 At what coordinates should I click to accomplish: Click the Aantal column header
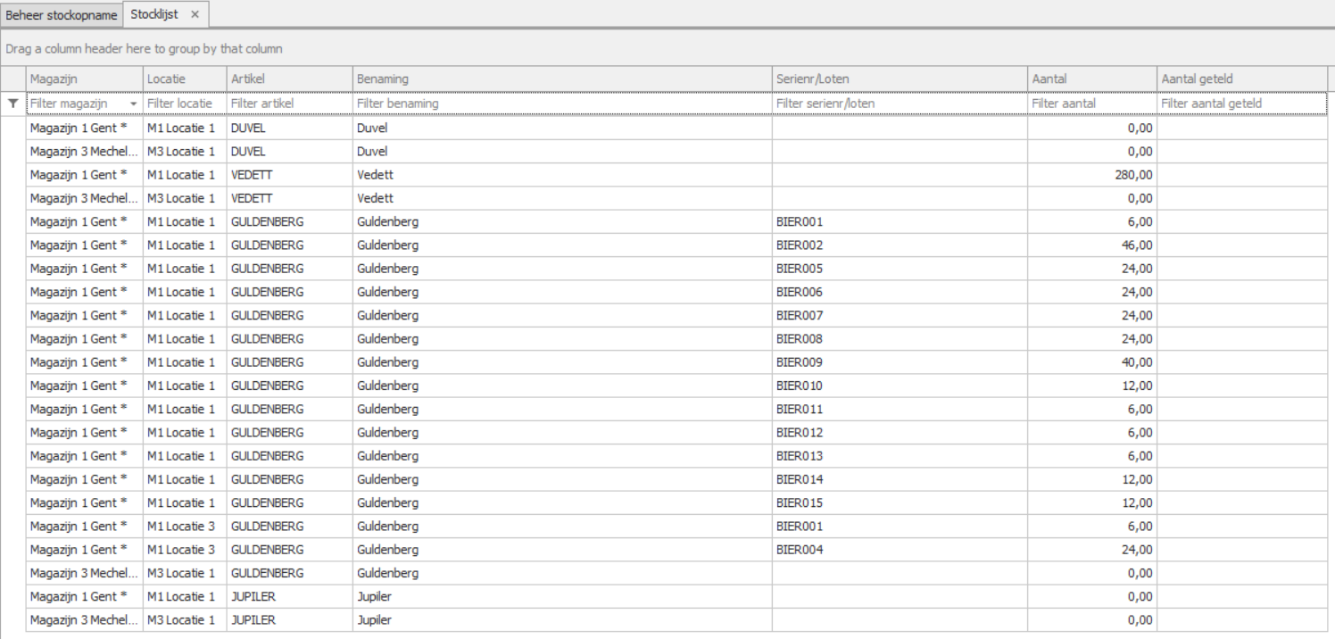pos(1090,79)
